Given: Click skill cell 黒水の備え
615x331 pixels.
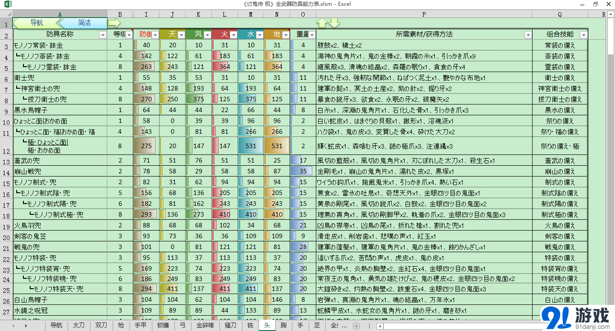Looking at the screenshot, I should tap(560, 110).
